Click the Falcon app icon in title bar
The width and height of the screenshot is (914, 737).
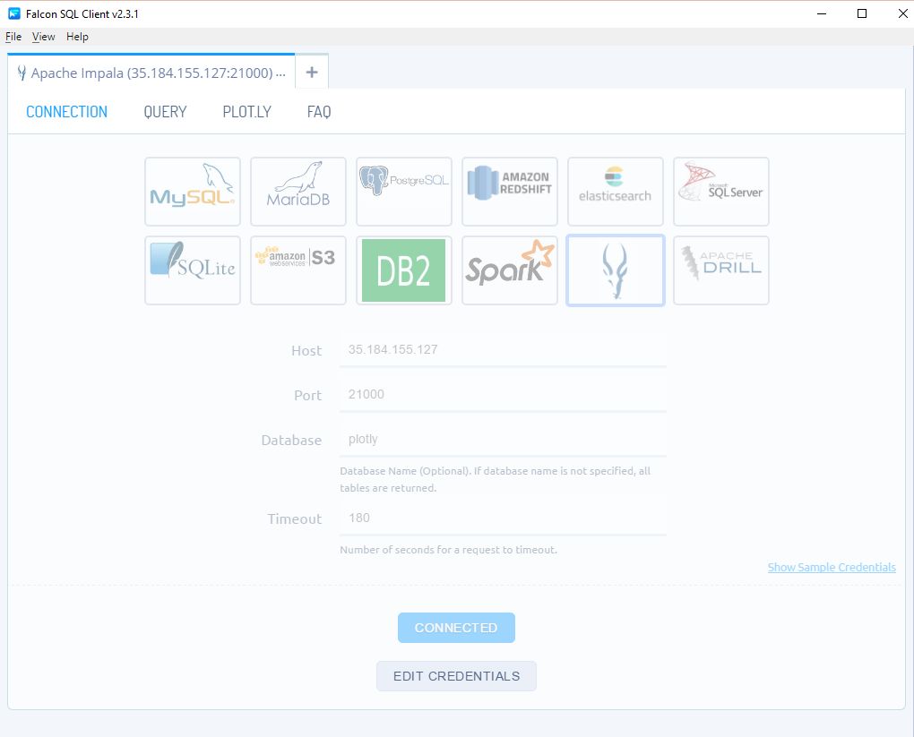(14, 13)
